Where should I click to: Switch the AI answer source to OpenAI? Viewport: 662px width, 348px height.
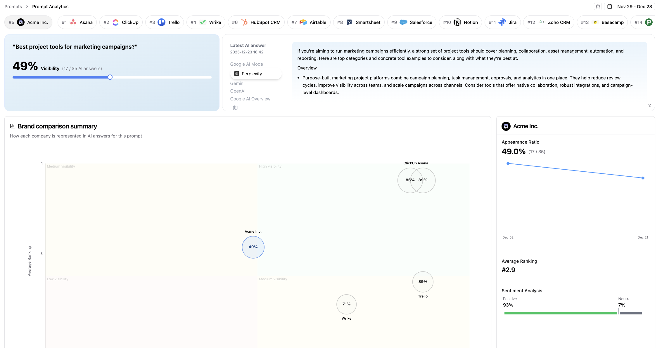tap(238, 91)
